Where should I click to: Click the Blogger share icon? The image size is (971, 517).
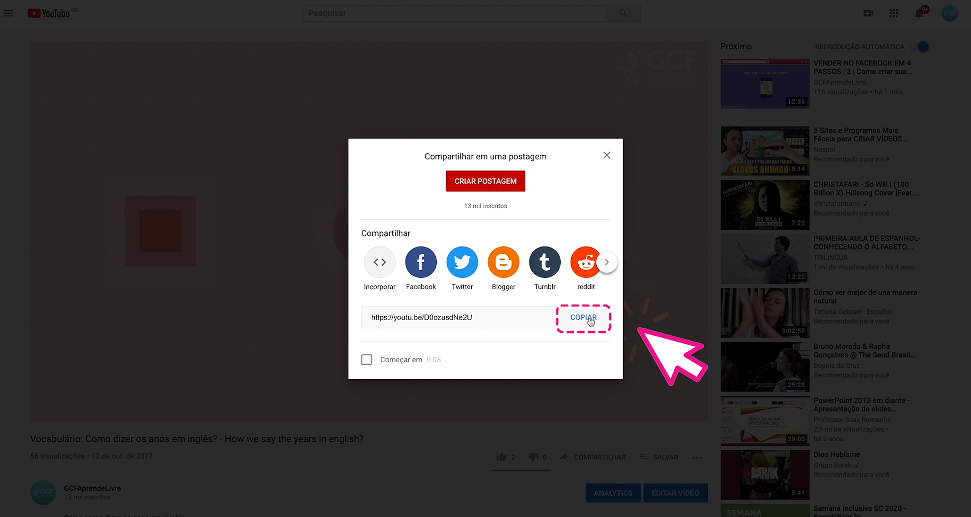[x=503, y=262]
